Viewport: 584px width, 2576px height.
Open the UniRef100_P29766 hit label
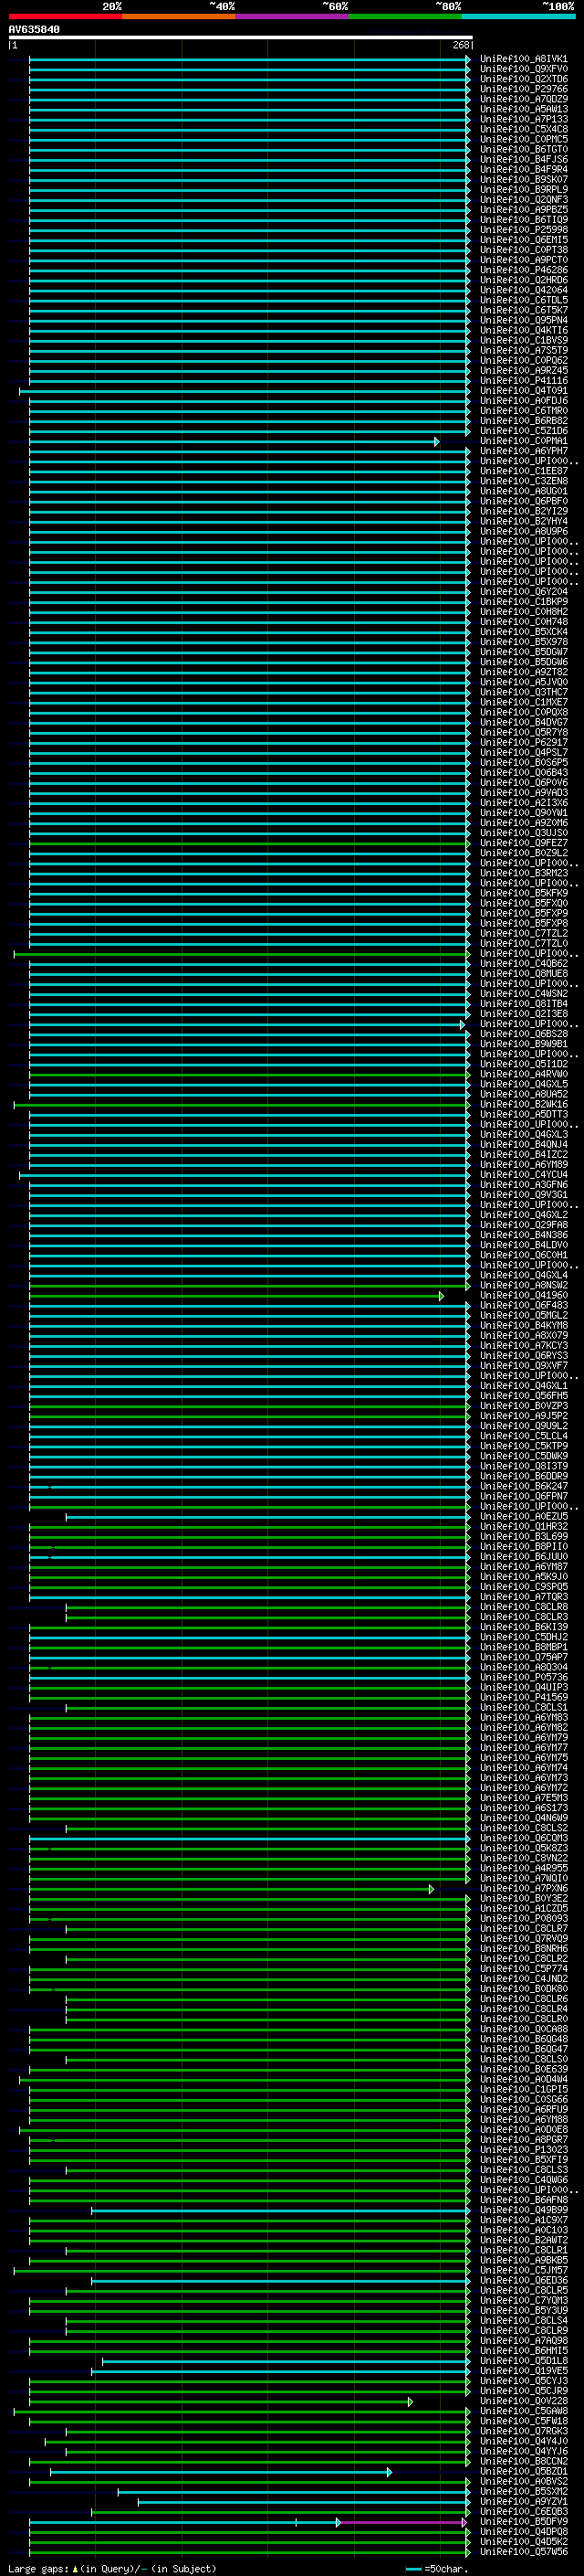523,89
